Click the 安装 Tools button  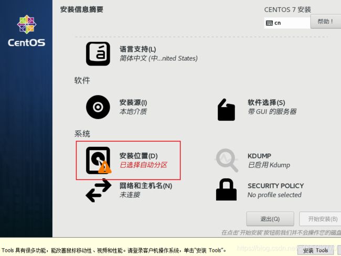pyautogui.click(x=315, y=251)
